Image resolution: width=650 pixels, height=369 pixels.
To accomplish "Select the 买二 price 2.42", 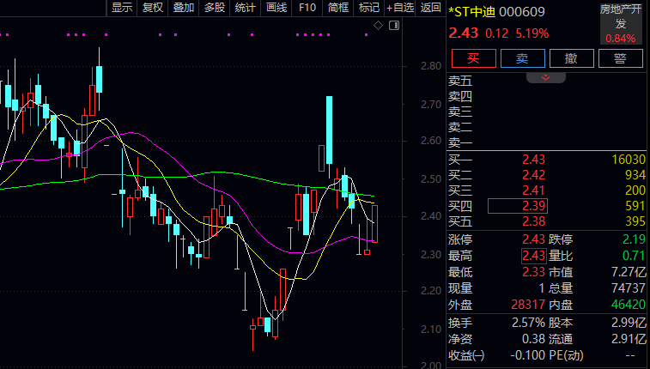I will [x=533, y=175].
